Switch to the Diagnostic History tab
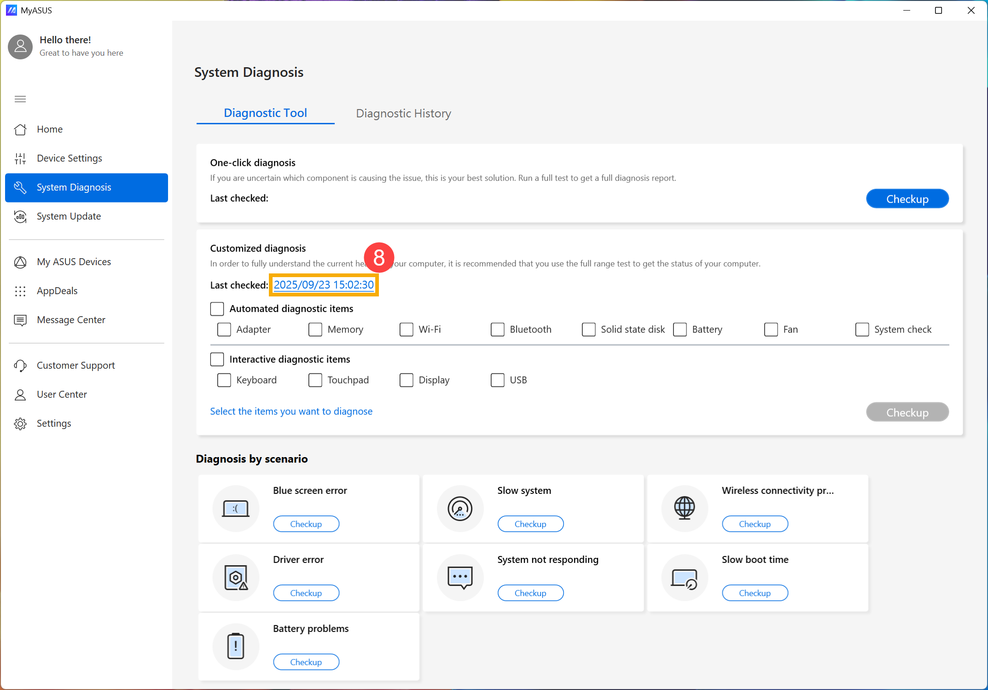 403,113
